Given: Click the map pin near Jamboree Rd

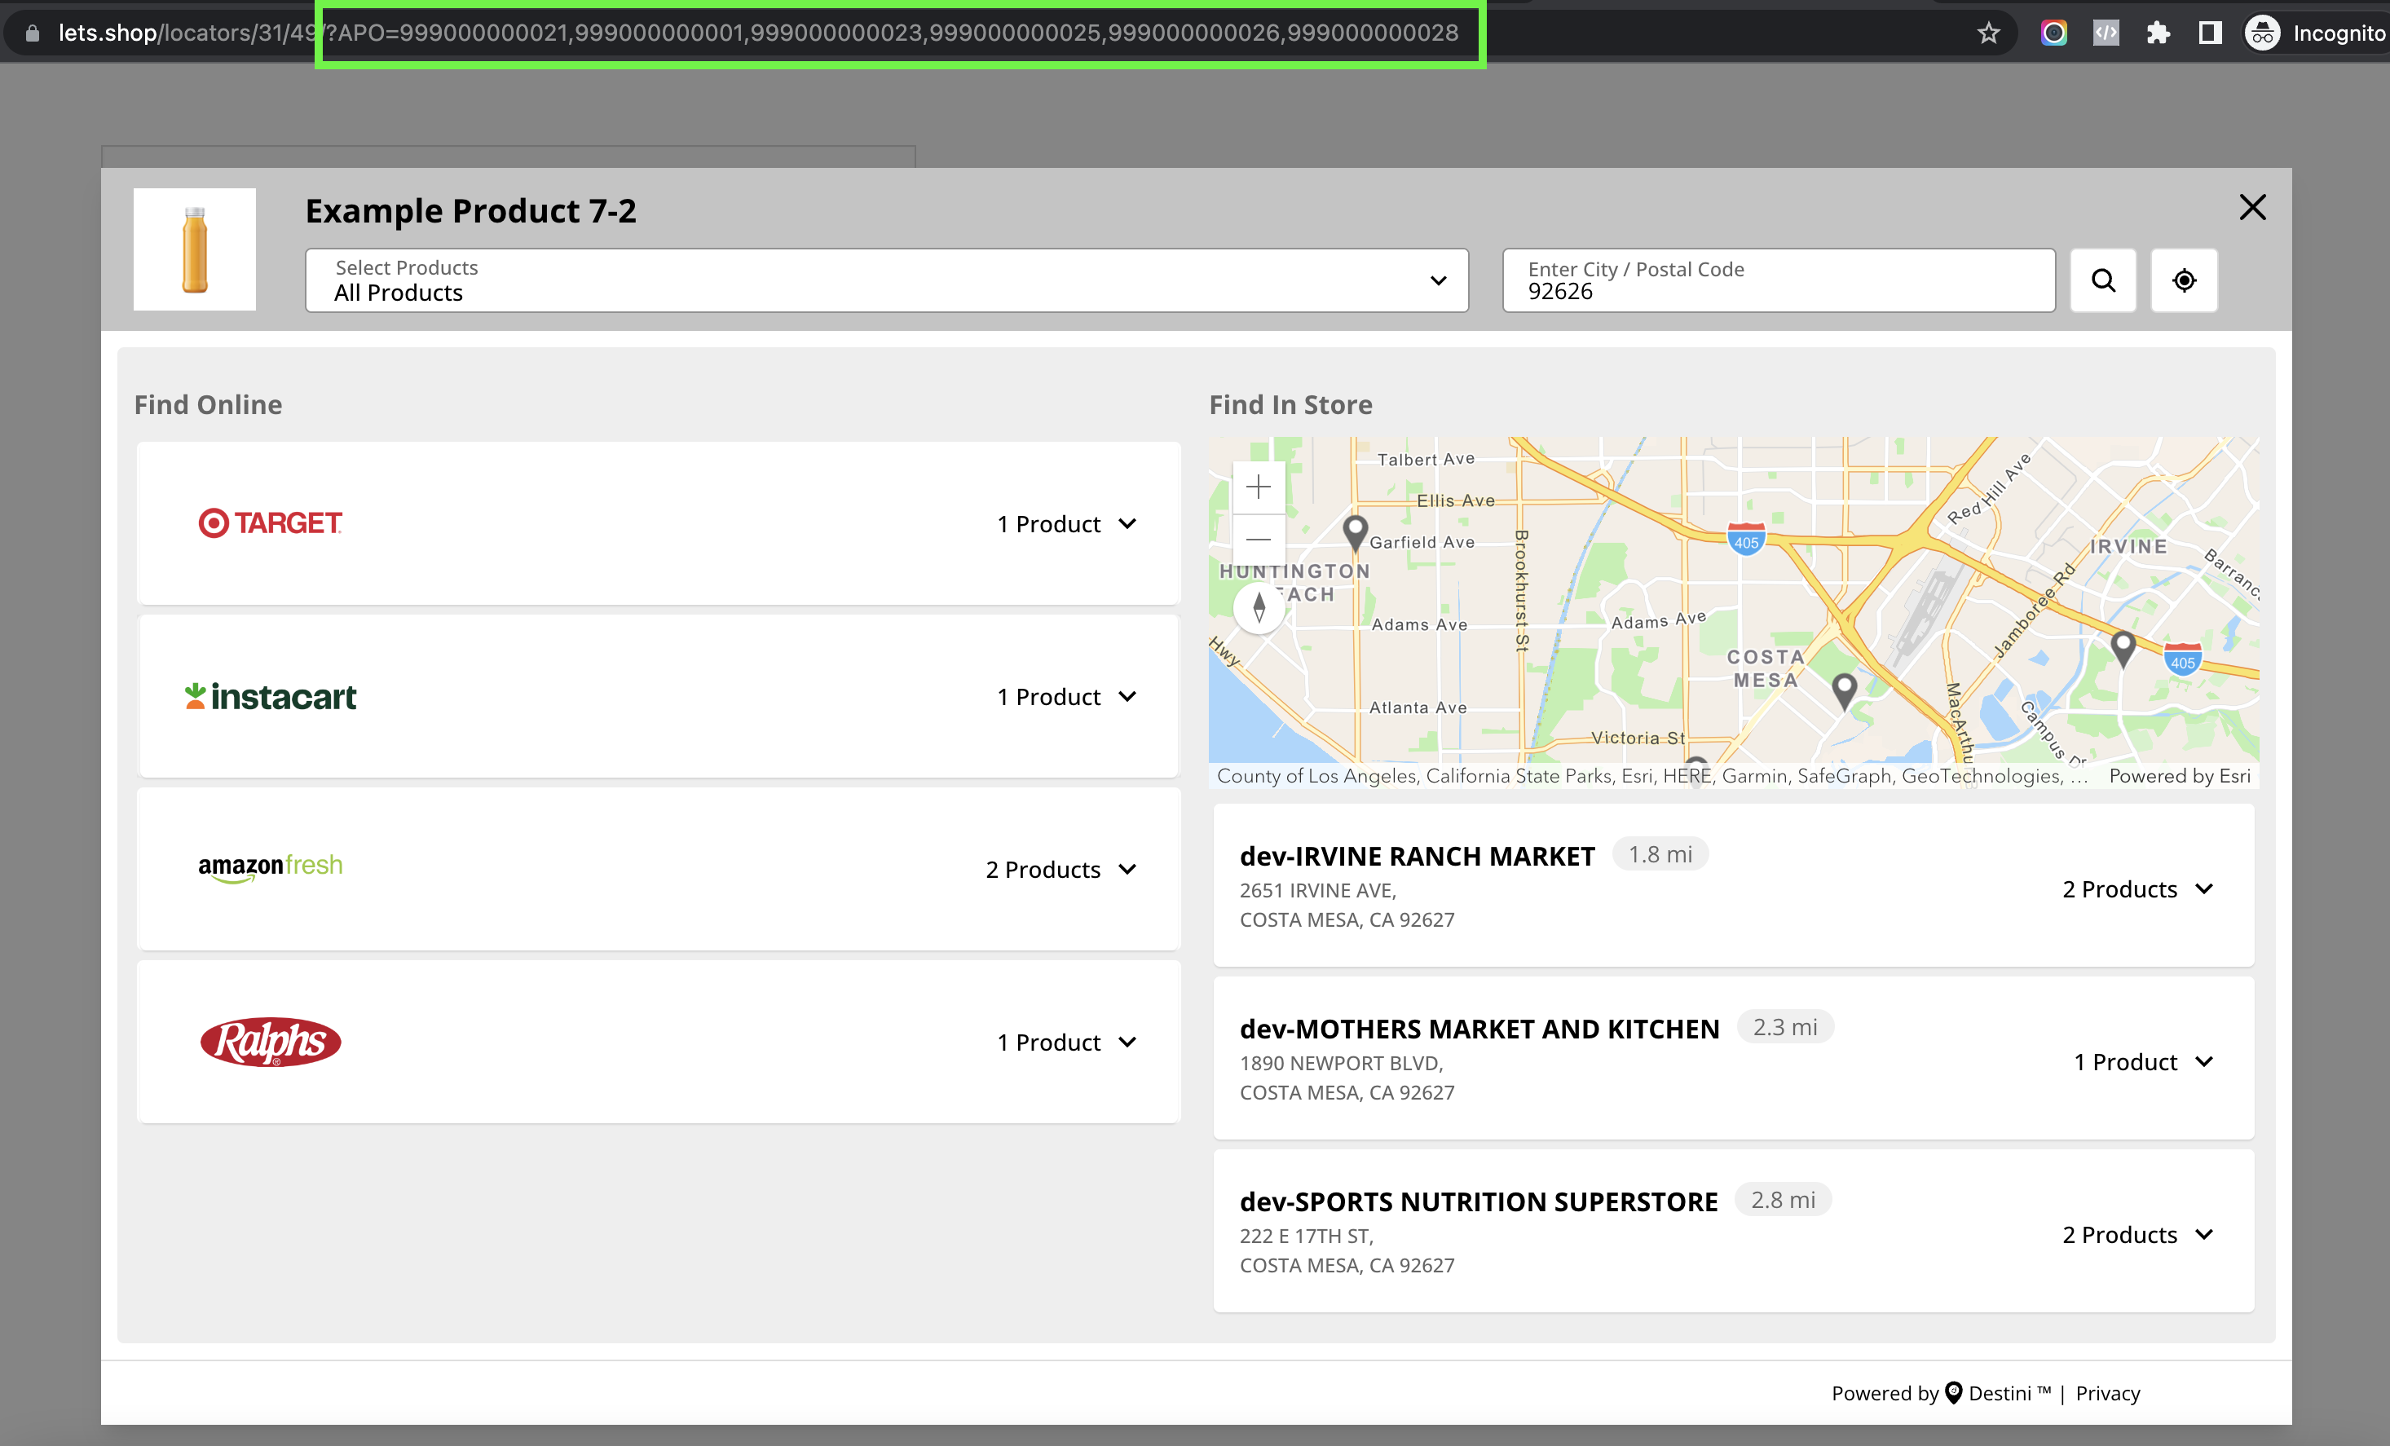Looking at the screenshot, I should [2123, 648].
